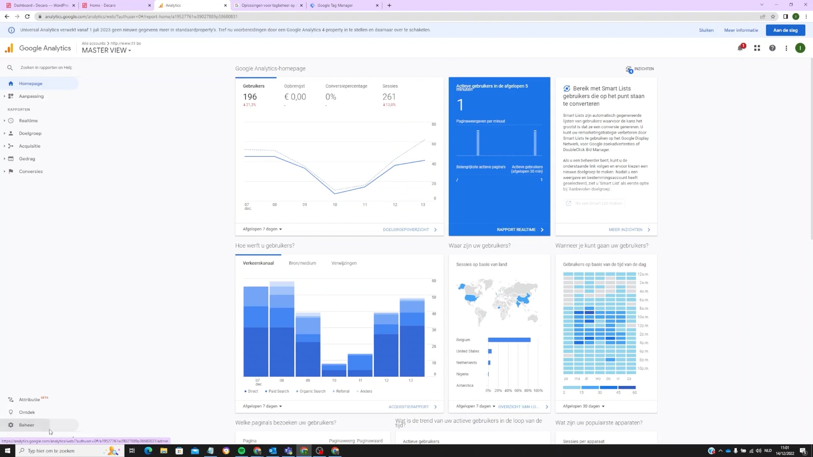Expand the Acquisitie reports section

point(4,146)
